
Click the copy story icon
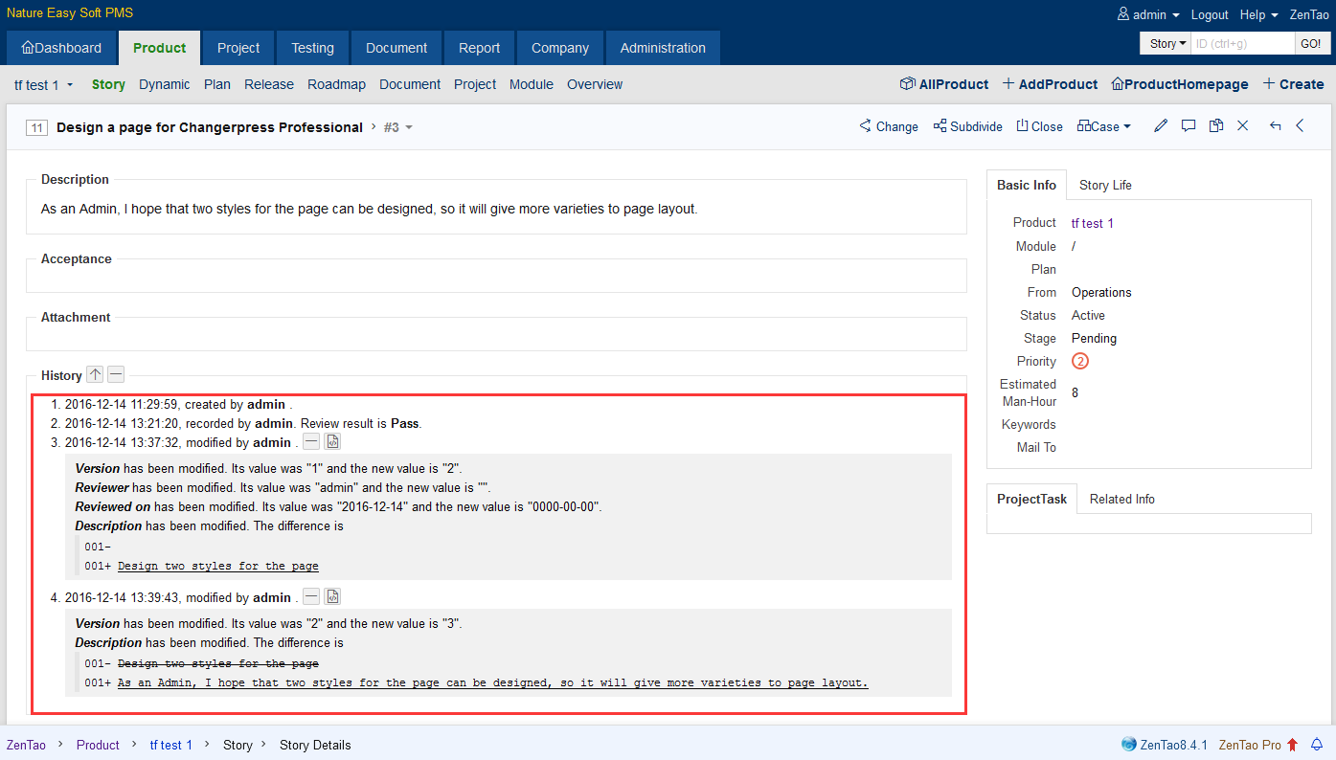(x=1215, y=126)
